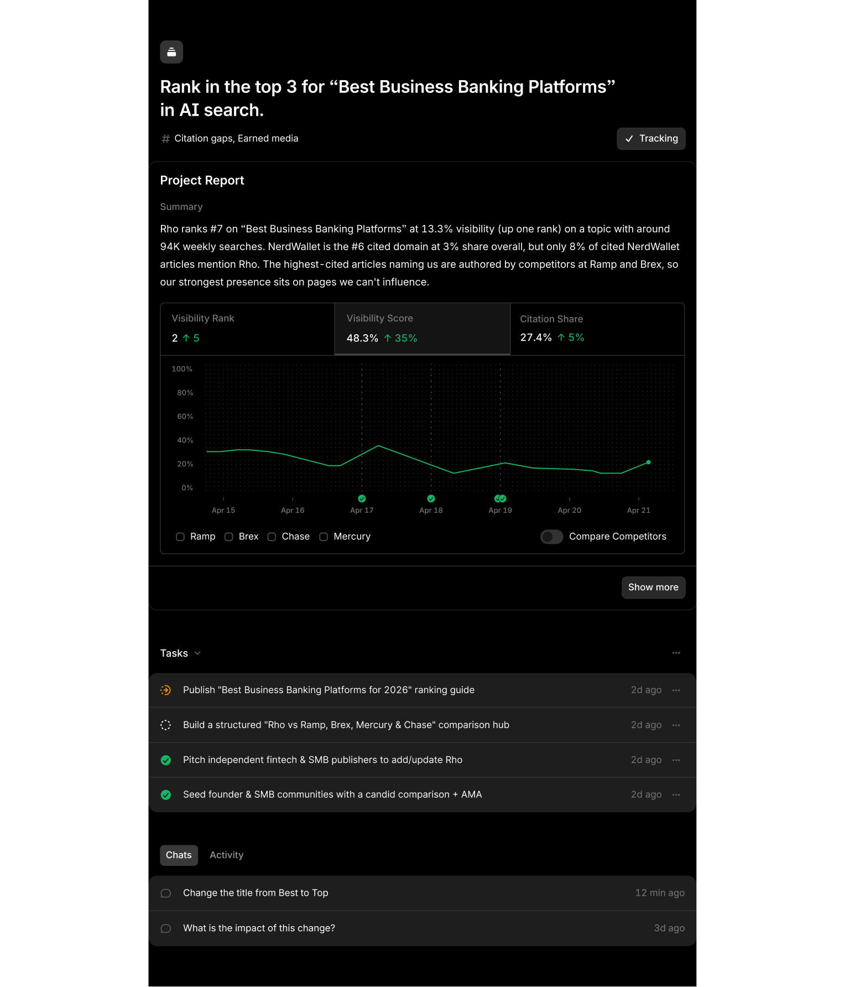
Task: Click the Project Report heading
Action: pyautogui.click(x=202, y=180)
